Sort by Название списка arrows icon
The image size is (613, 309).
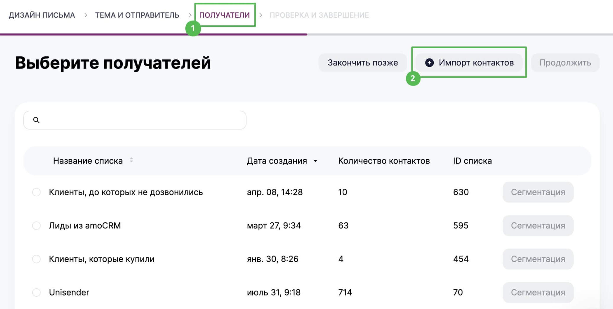131,160
